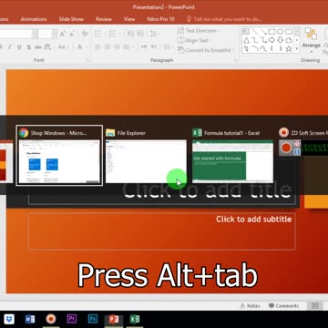
Task: Switch to the View tab
Action: tap(129, 19)
